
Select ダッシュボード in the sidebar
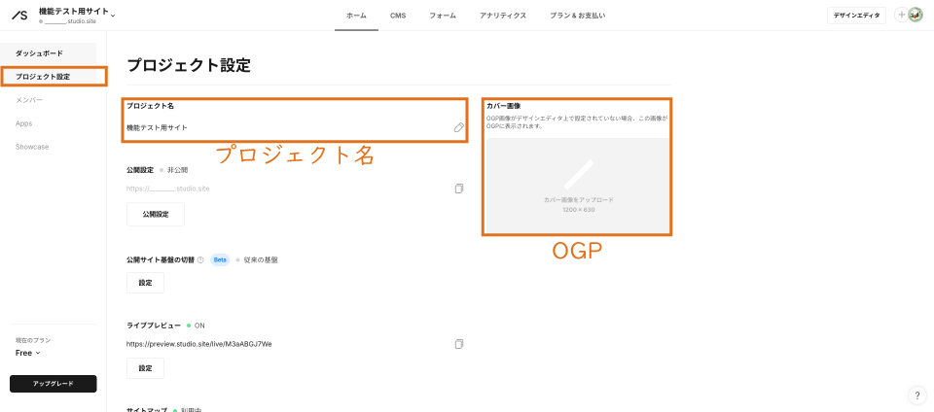point(49,53)
